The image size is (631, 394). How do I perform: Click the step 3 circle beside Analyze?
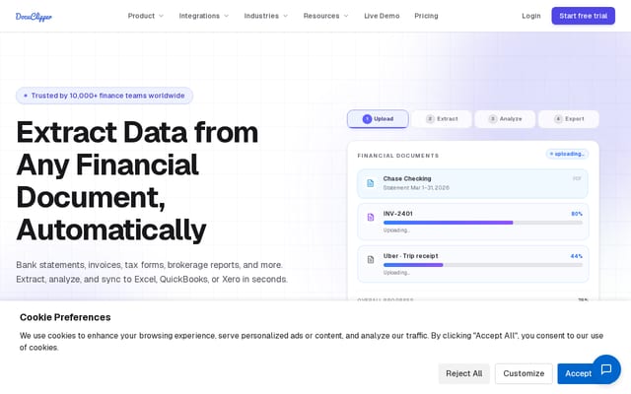(493, 119)
